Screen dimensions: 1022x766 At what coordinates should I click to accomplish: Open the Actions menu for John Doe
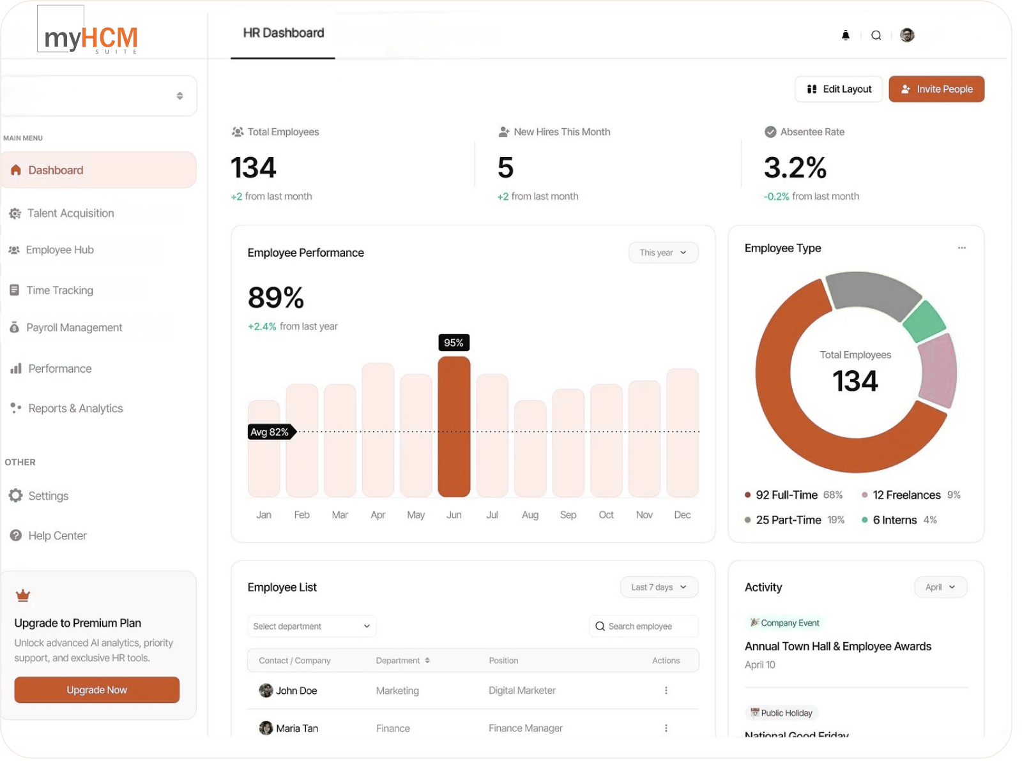pos(666,690)
